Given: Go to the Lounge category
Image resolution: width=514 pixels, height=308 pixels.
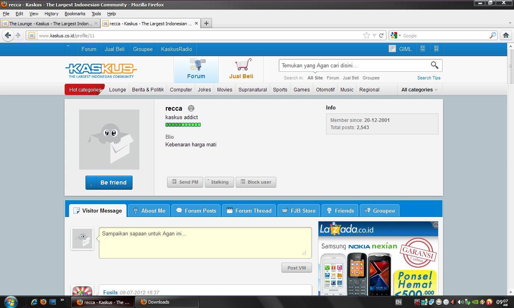Looking at the screenshot, I should pyautogui.click(x=117, y=89).
